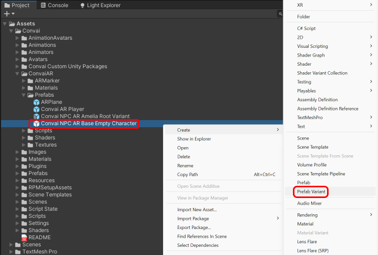Click the plus add asset button
Viewport: 378px width, 255px height.
coord(7,14)
